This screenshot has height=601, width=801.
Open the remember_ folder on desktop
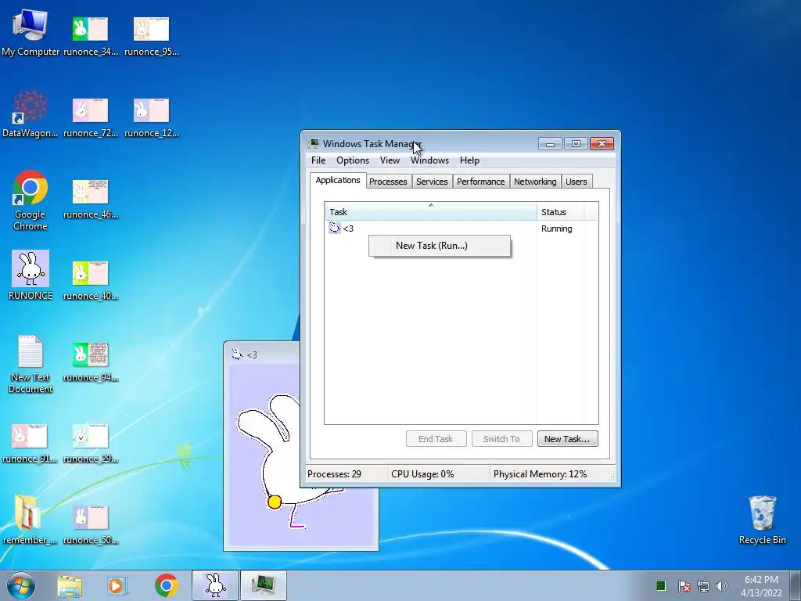[x=30, y=520]
